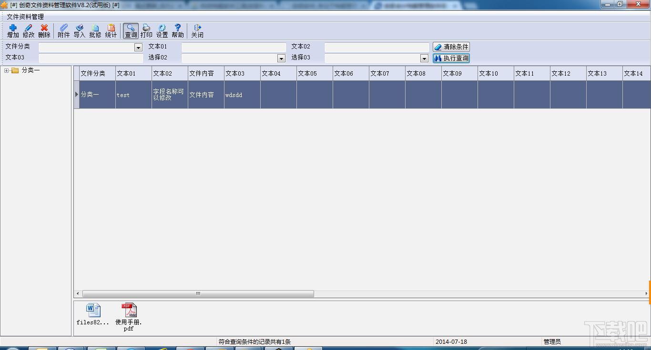651x350 pixels.
Task: Expand the 分类一 tree node
Action: (7, 70)
